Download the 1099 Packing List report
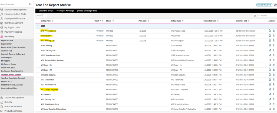The width and height of the screenshot is (277, 113). 273,50
